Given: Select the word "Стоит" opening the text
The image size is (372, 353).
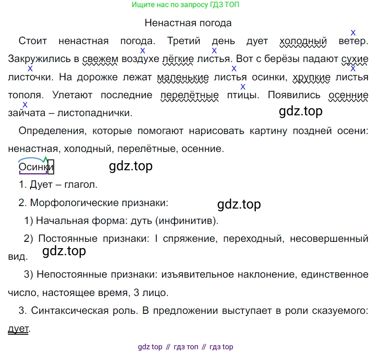Looking at the screenshot, I should click(33, 41).
